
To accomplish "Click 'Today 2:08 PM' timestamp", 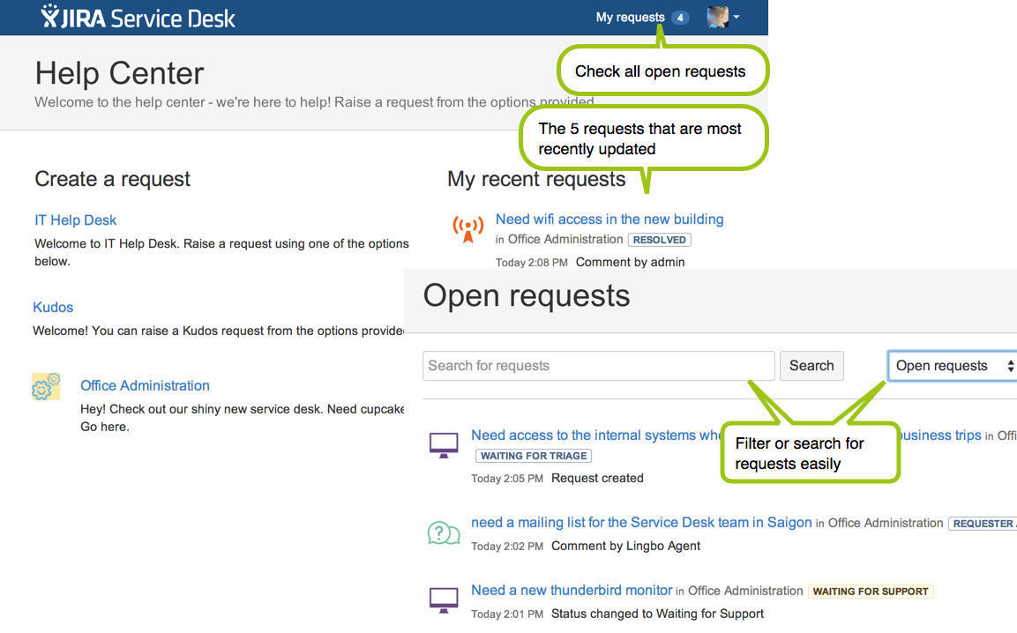I will 531,263.
